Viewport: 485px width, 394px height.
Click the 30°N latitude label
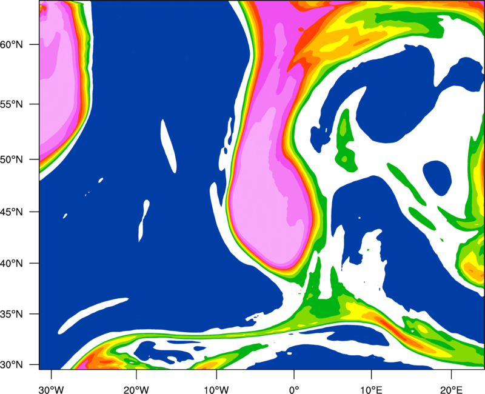[x=12, y=365]
